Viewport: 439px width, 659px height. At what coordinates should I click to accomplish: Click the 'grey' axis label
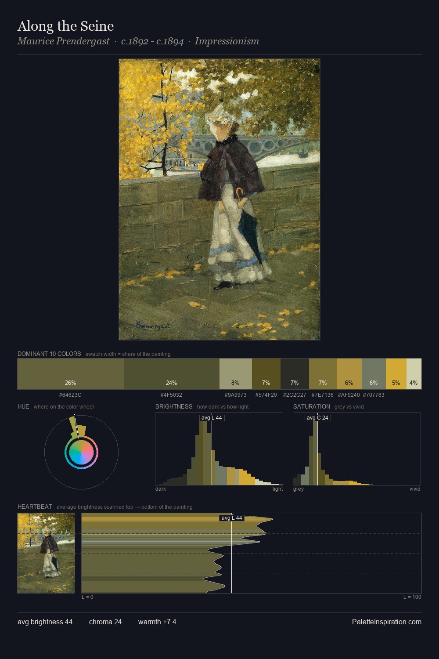click(299, 489)
